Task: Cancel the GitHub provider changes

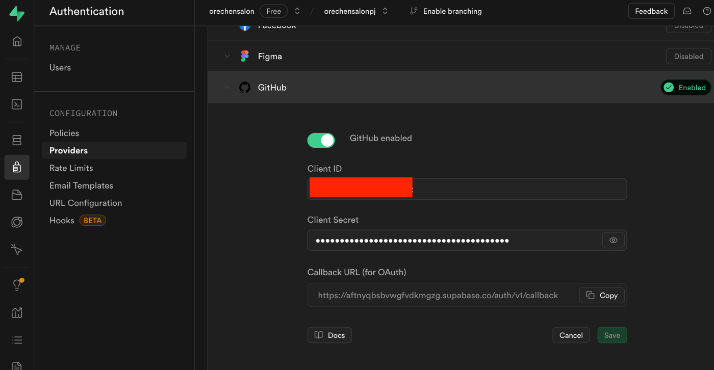Action: tap(571, 335)
